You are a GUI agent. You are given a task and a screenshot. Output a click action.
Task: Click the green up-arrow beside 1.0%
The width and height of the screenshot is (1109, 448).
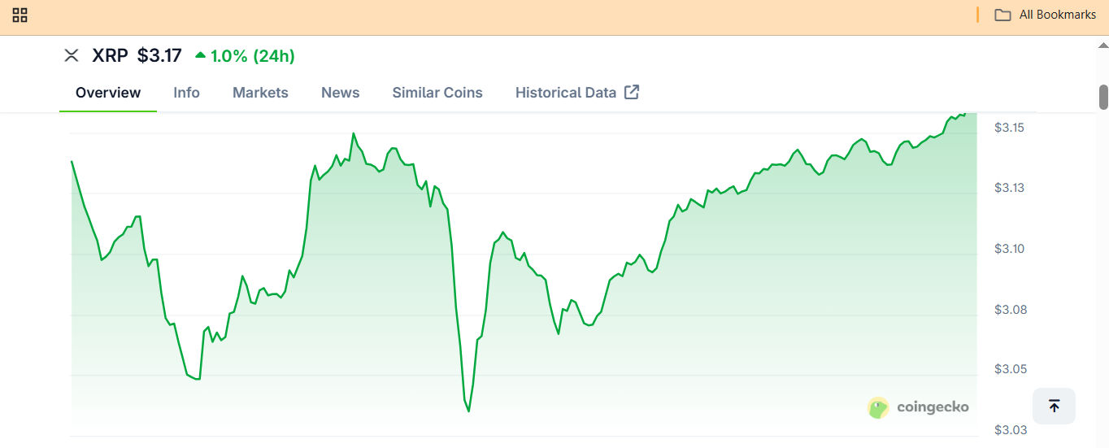point(200,55)
